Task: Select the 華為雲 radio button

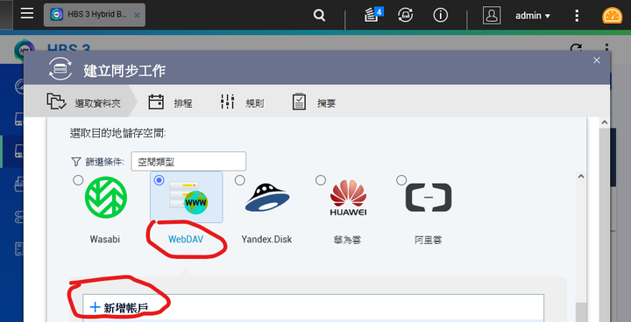Action: click(x=321, y=180)
